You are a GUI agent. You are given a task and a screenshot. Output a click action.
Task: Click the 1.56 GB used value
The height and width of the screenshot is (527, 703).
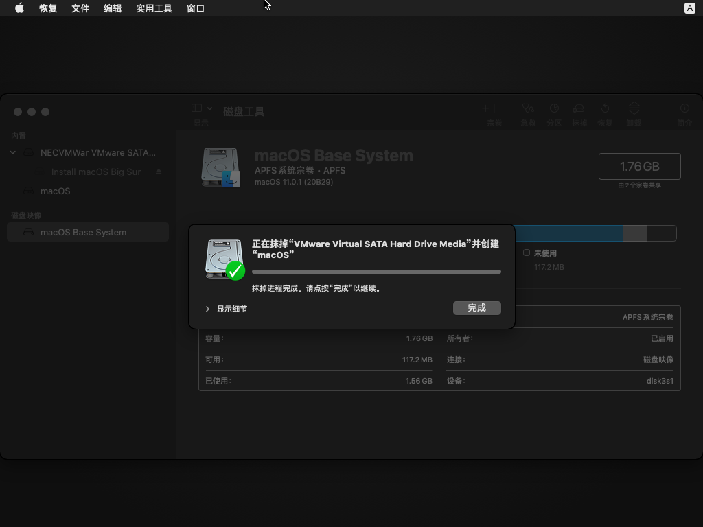[x=419, y=381]
